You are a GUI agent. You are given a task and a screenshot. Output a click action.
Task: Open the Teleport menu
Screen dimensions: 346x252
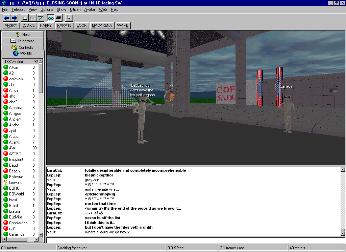click(x=18, y=9)
